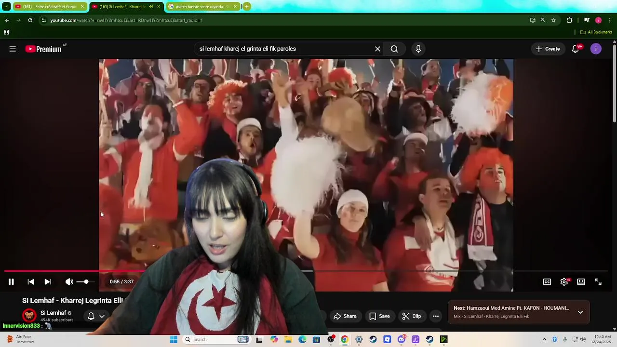
Task: Open File Explorer from taskbar
Action: click(288, 340)
